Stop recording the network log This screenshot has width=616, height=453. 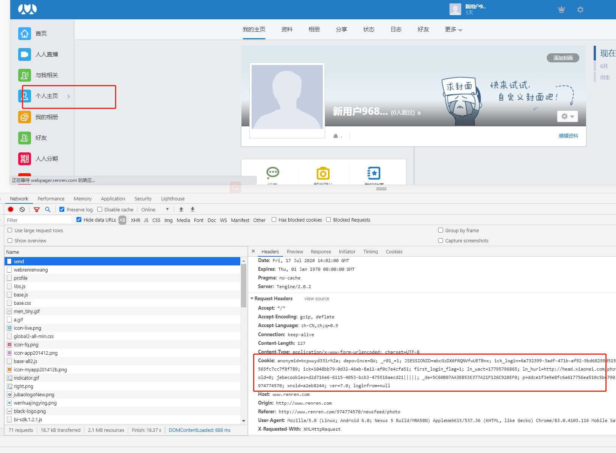click(x=11, y=209)
